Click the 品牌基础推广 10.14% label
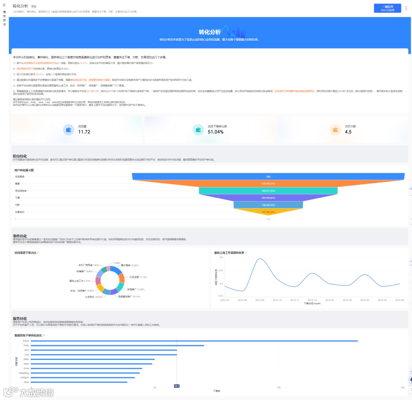The height and width of the screenshot is (400, 412). 129,297
